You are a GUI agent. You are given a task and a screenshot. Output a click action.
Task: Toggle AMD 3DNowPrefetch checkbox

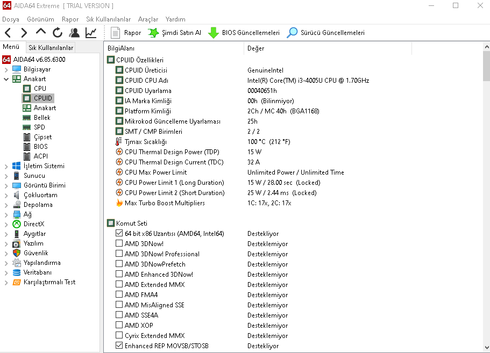[x=119, y=264]
